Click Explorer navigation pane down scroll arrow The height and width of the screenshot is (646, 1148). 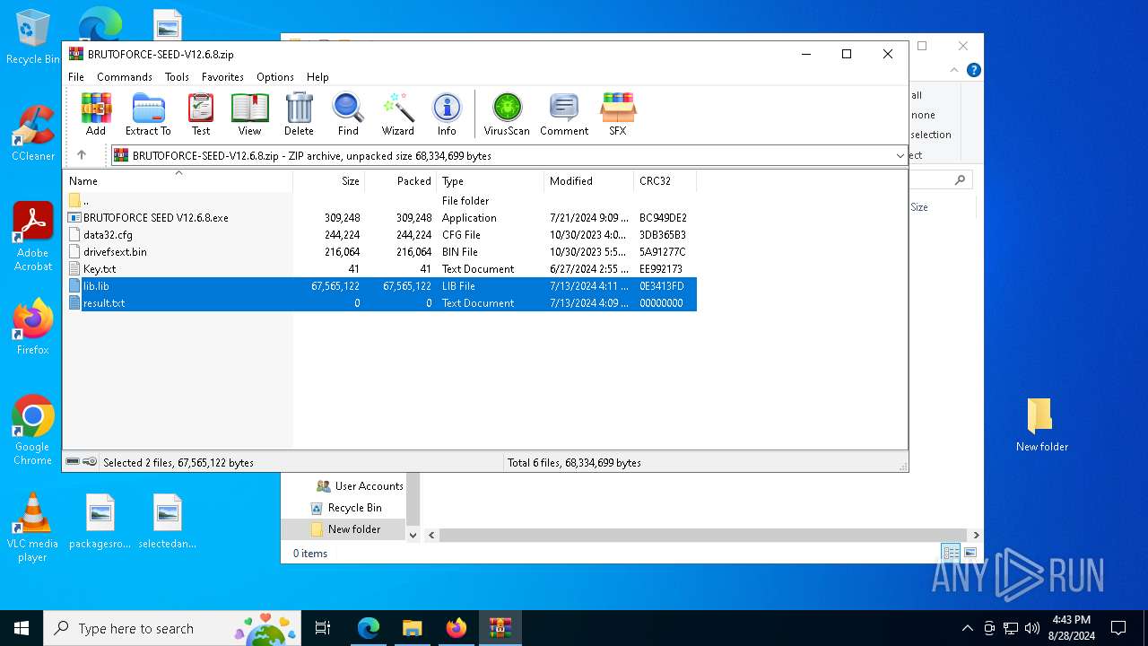pyautogui.click(x=413, y=535)
